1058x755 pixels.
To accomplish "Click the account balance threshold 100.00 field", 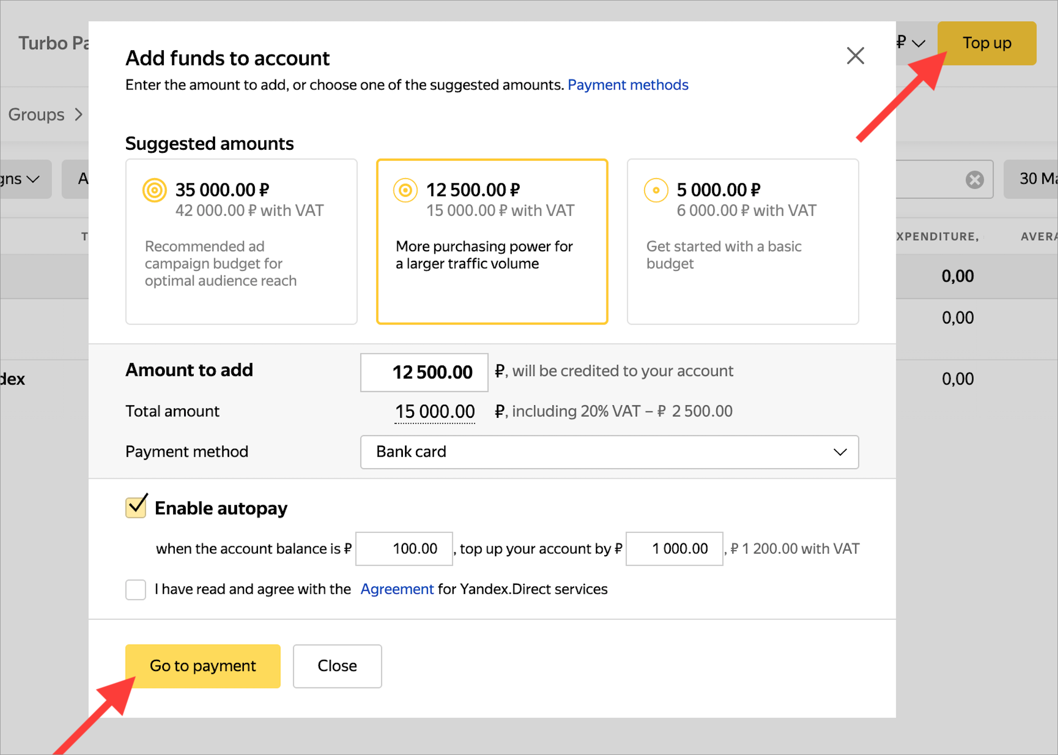I will pos(404,549).
